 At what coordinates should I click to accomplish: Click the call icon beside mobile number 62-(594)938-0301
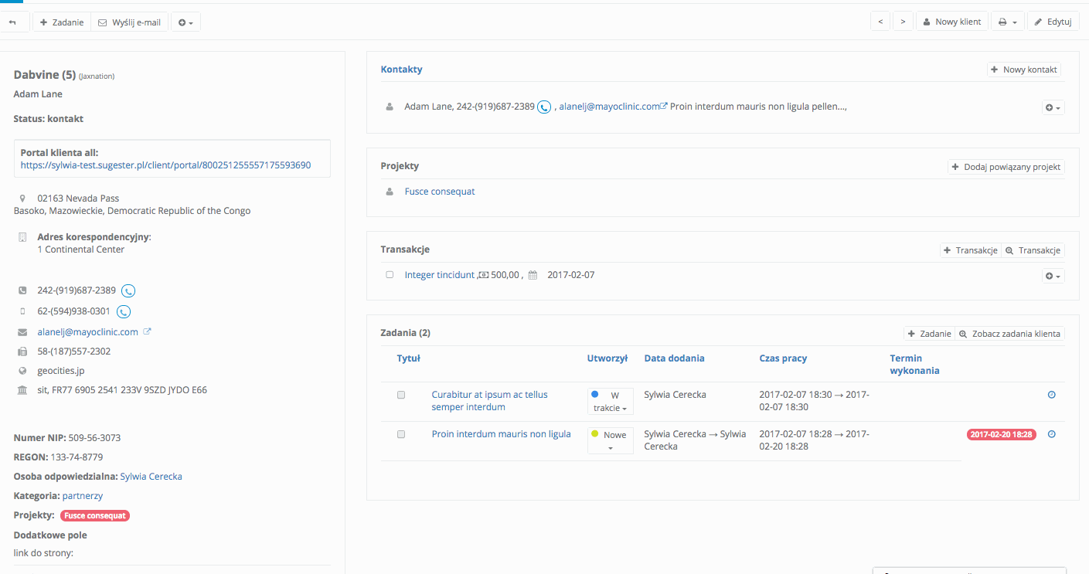124,312
